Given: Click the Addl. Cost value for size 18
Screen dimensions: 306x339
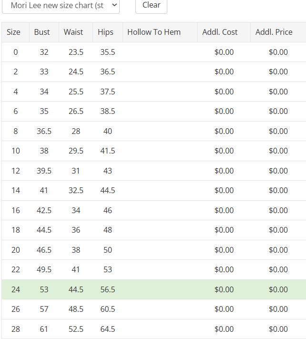Looking at the screenshot, I should (224, 230).
